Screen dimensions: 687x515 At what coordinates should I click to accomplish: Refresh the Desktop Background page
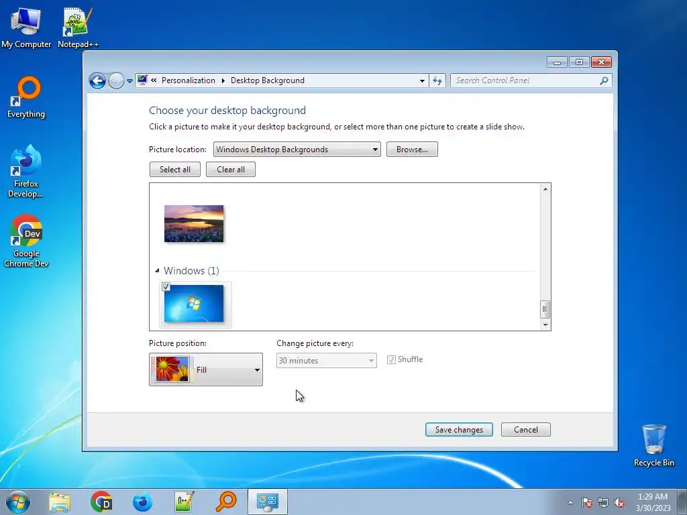[437, 80]
